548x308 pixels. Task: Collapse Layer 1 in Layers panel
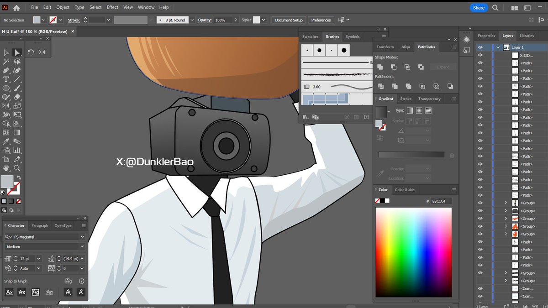pos(498,47)
